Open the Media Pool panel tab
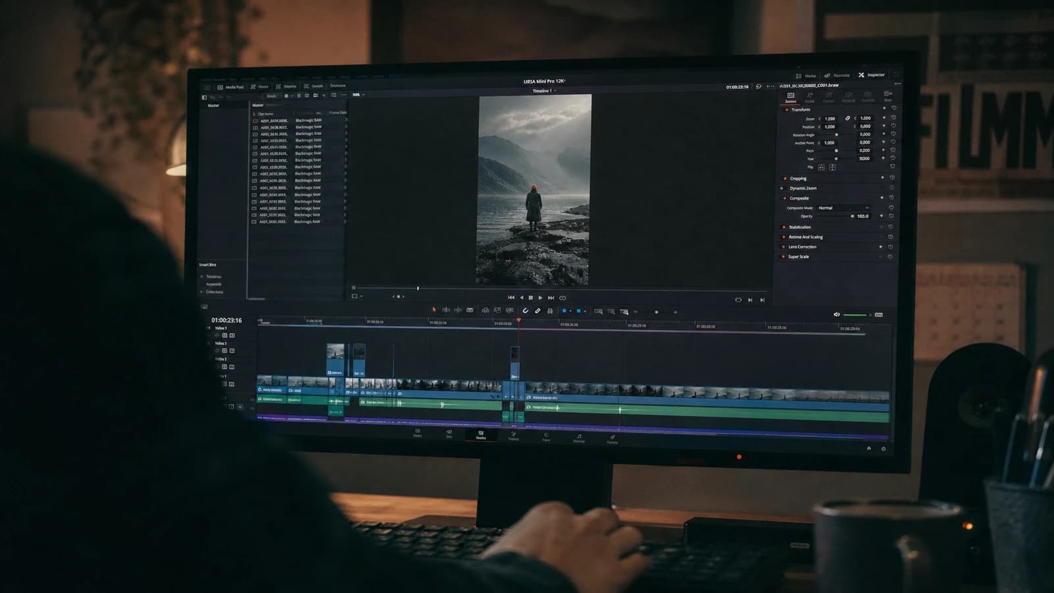Image resolution: width=1054 pixels, height=593 pixels. point(231,87)
